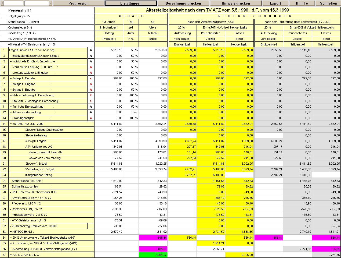Click AN-Anteil ATV-Betriebsrente 1,41 % label
The width and height of the screenshot is (341, 258).
pyautogui.click(x=32, y=44)
